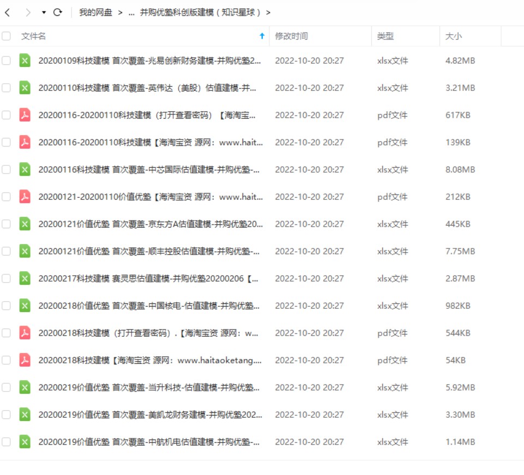524x475 pixels.
Task: Open the 20200110科技建模 英伟达 file name
Action: [147, 88]
